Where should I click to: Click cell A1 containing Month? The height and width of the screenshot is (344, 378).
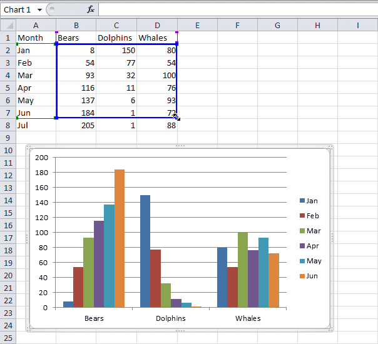(36, 38)
